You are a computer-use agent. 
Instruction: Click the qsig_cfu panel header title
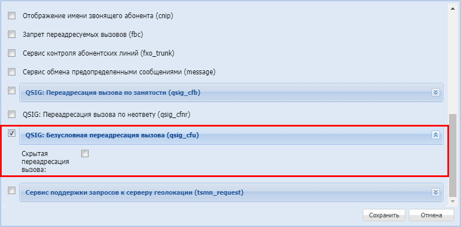click(112, 135)
